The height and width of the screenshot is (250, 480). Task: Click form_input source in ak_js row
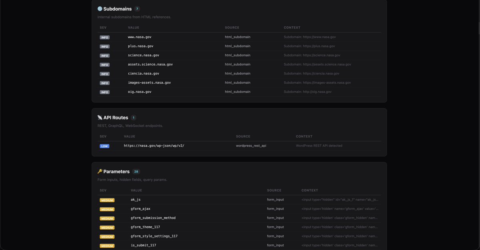[276, 200]
